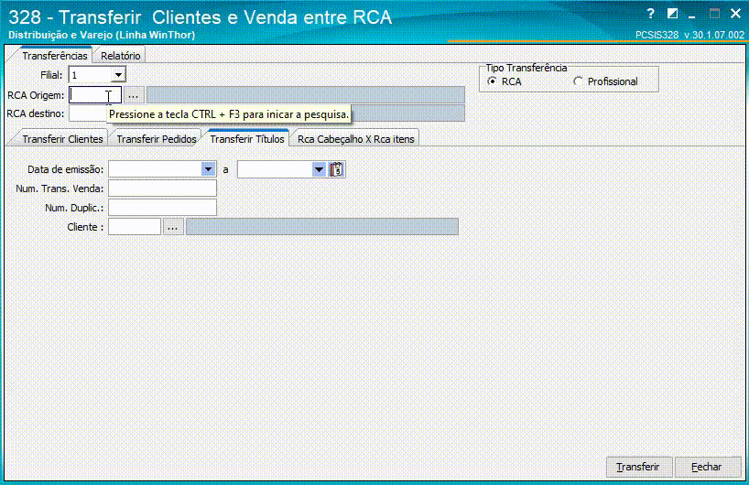This screenshot has height=485, width=749.
Task: Switch to the Transferências tab
Action: 54,56
